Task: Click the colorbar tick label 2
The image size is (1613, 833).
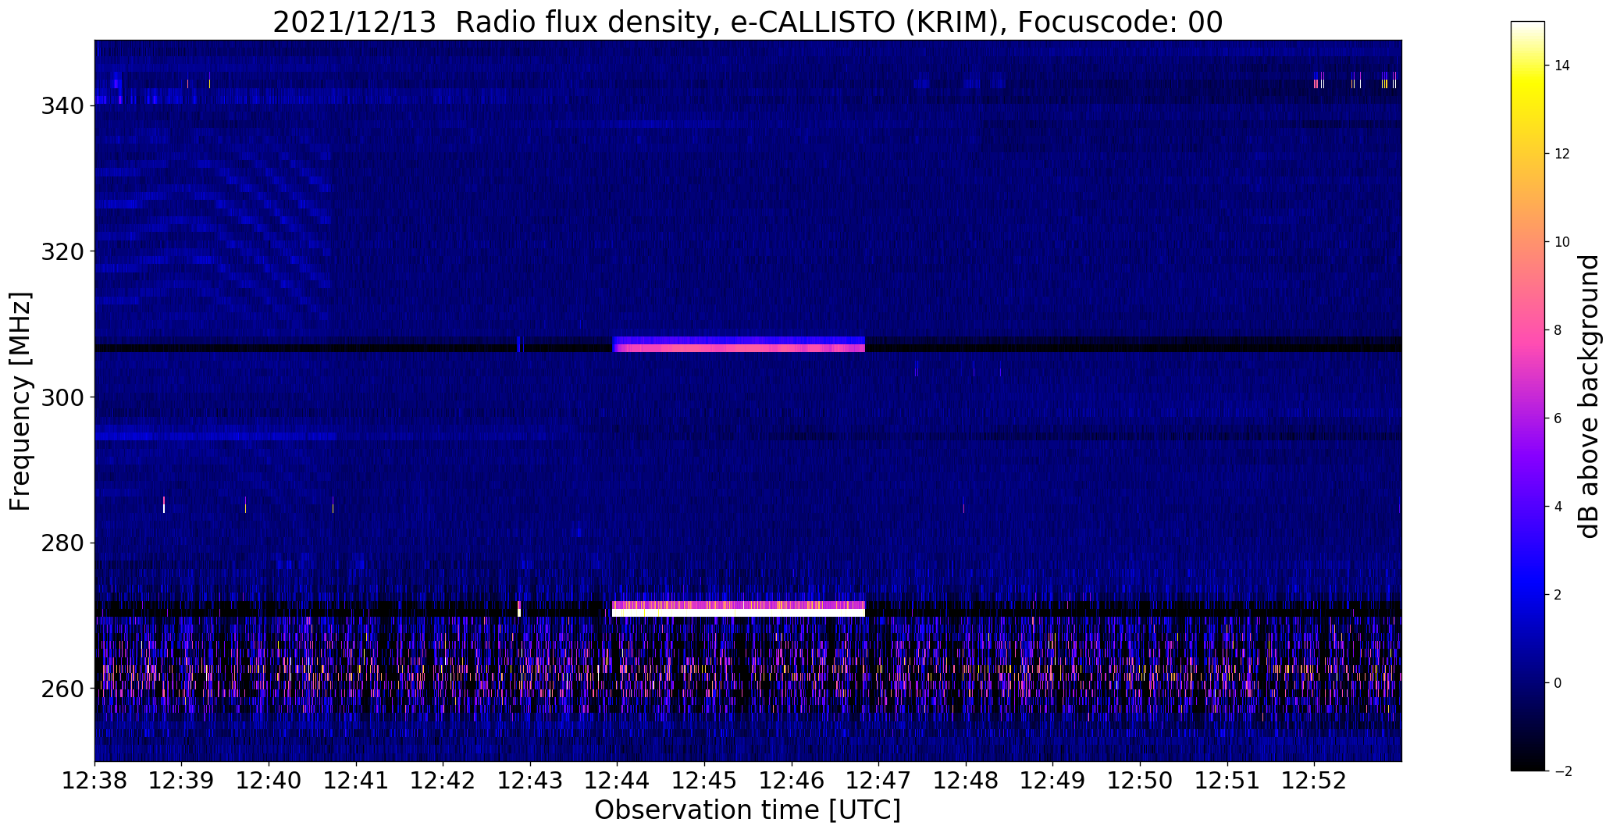Action: (1558, 595)
